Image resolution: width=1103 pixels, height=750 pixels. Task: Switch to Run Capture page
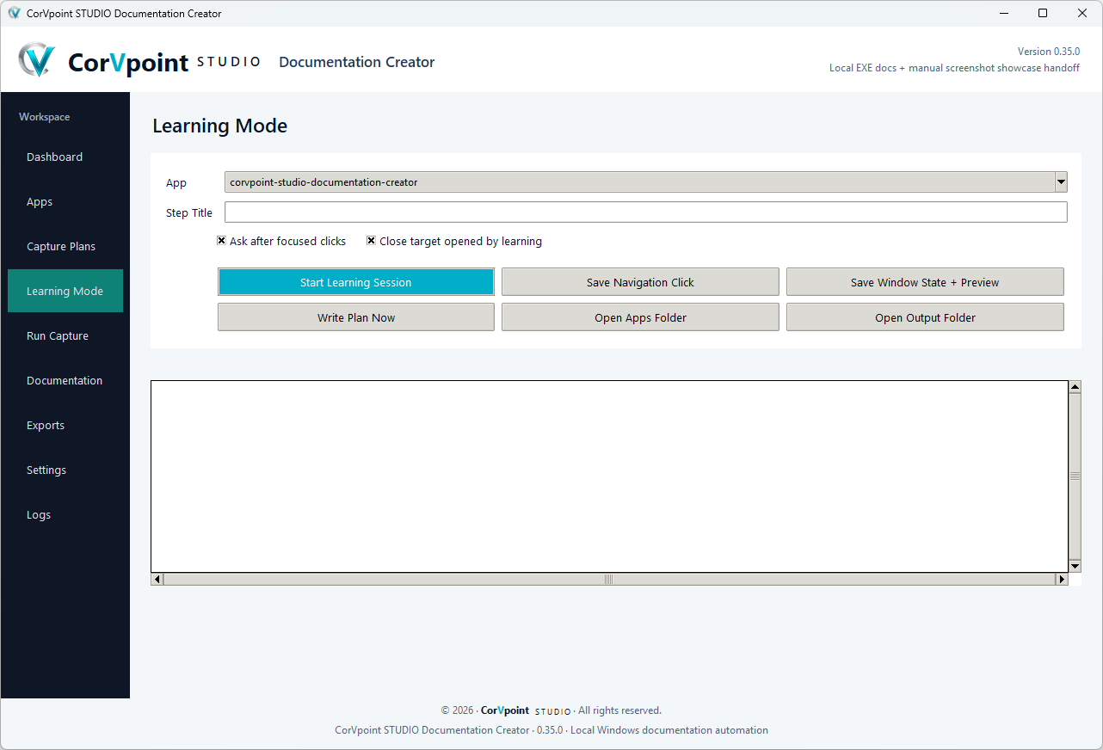[x=65, y=335]
